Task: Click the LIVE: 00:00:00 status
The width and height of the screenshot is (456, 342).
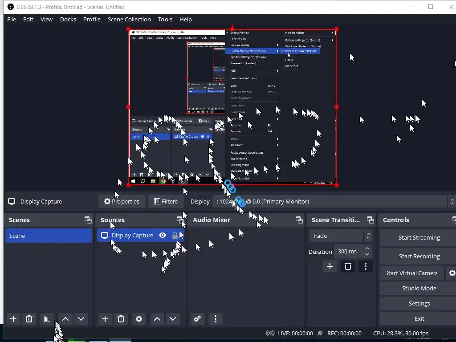Action: tap(289, 333)
